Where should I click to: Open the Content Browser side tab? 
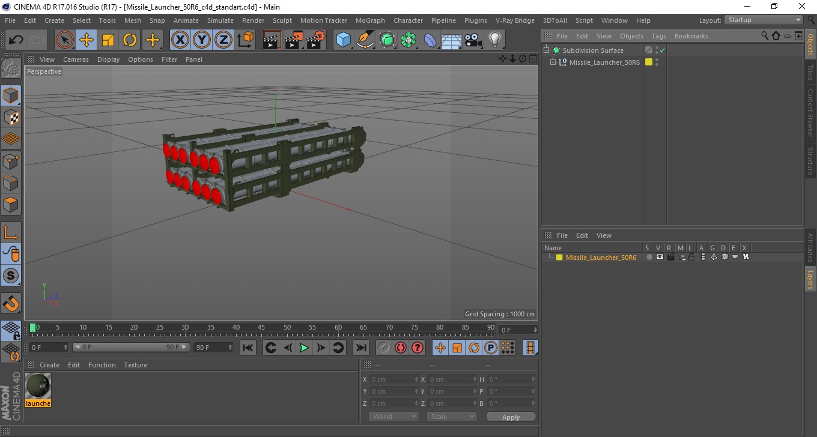click(x=810, y=113)
